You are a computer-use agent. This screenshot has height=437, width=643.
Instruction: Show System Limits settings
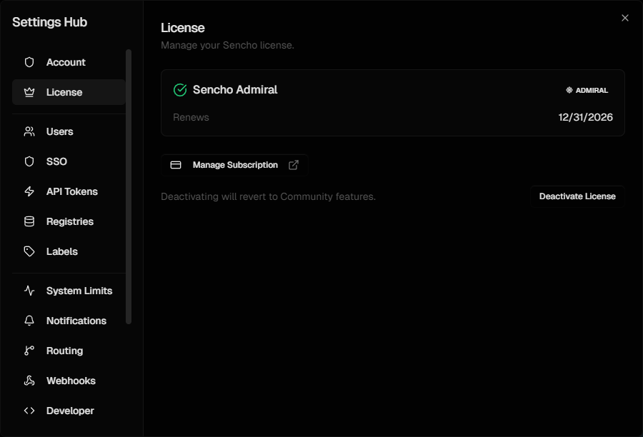(x=69, y=291)
